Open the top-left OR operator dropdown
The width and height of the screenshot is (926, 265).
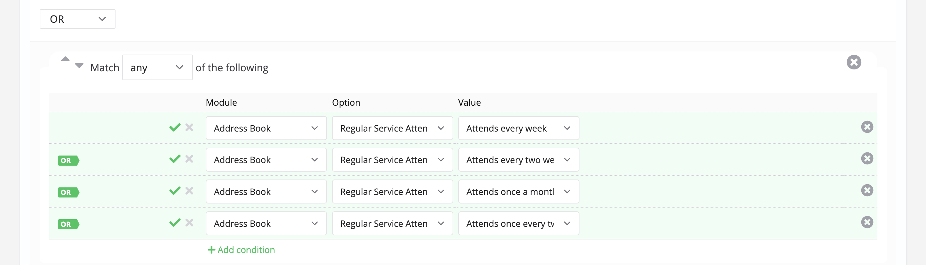point(77,19)
